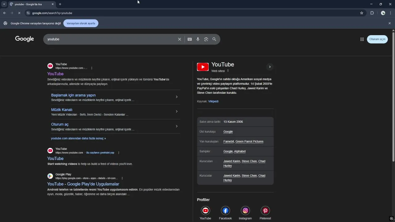Open Facebook profile icon under Profiller
Image resolution: width=395 pixels, height=222 pixels.
point(225,211)
